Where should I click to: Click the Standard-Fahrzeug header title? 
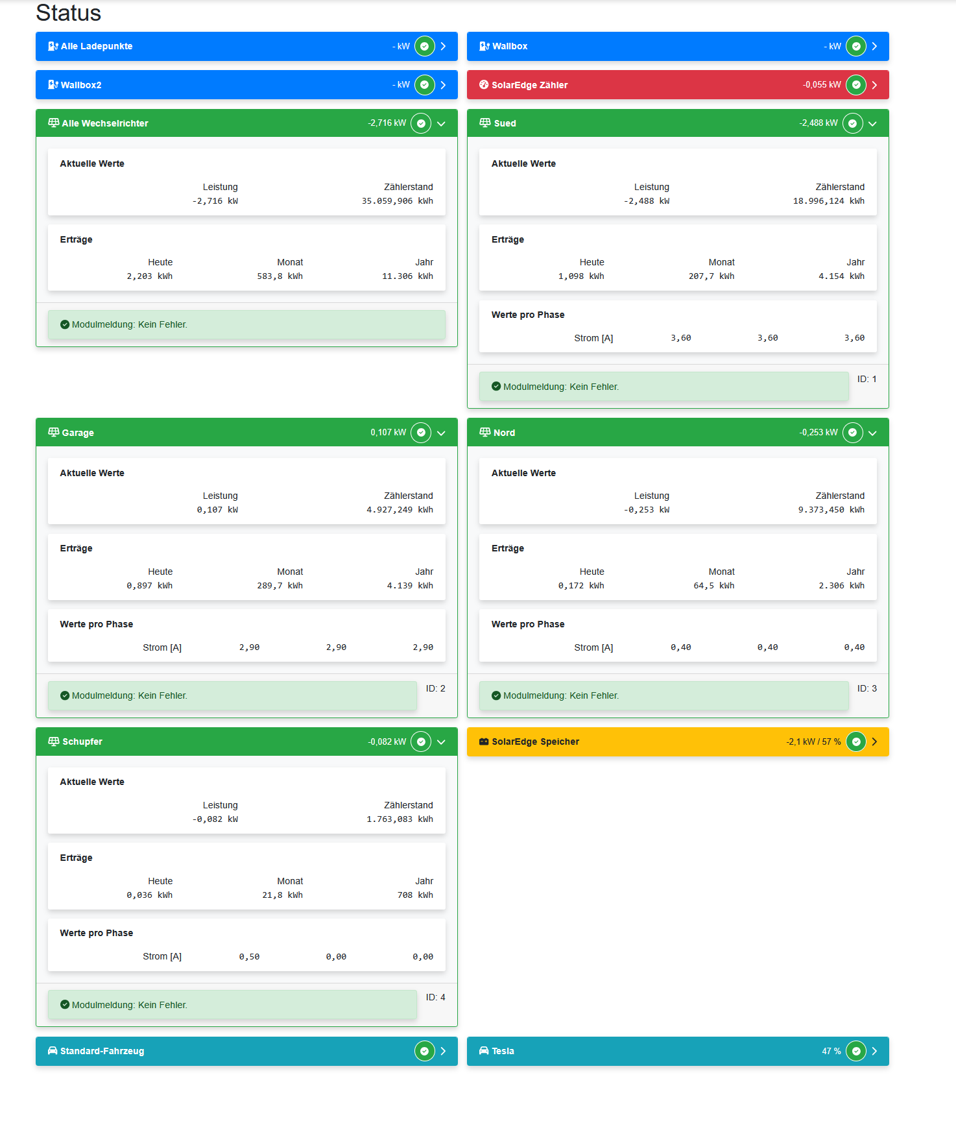[x=102, y=1051]
